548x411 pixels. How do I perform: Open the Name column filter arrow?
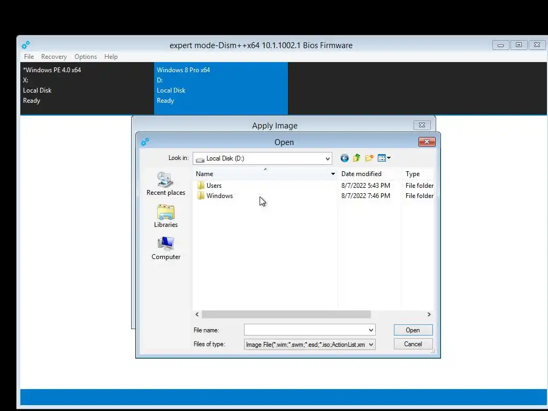click(333, 174)
